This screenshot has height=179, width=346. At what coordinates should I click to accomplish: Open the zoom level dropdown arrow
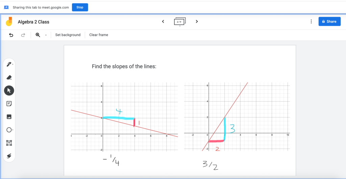[x=46, y=35]
